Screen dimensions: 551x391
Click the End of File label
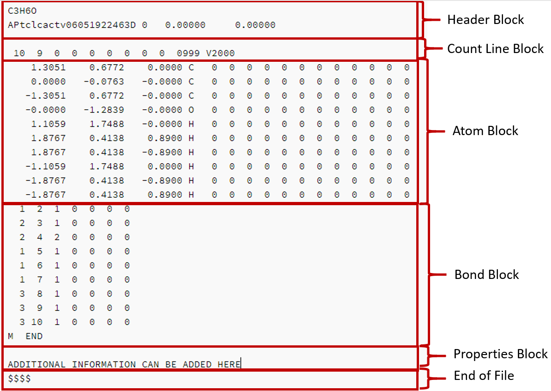point(484,376)
